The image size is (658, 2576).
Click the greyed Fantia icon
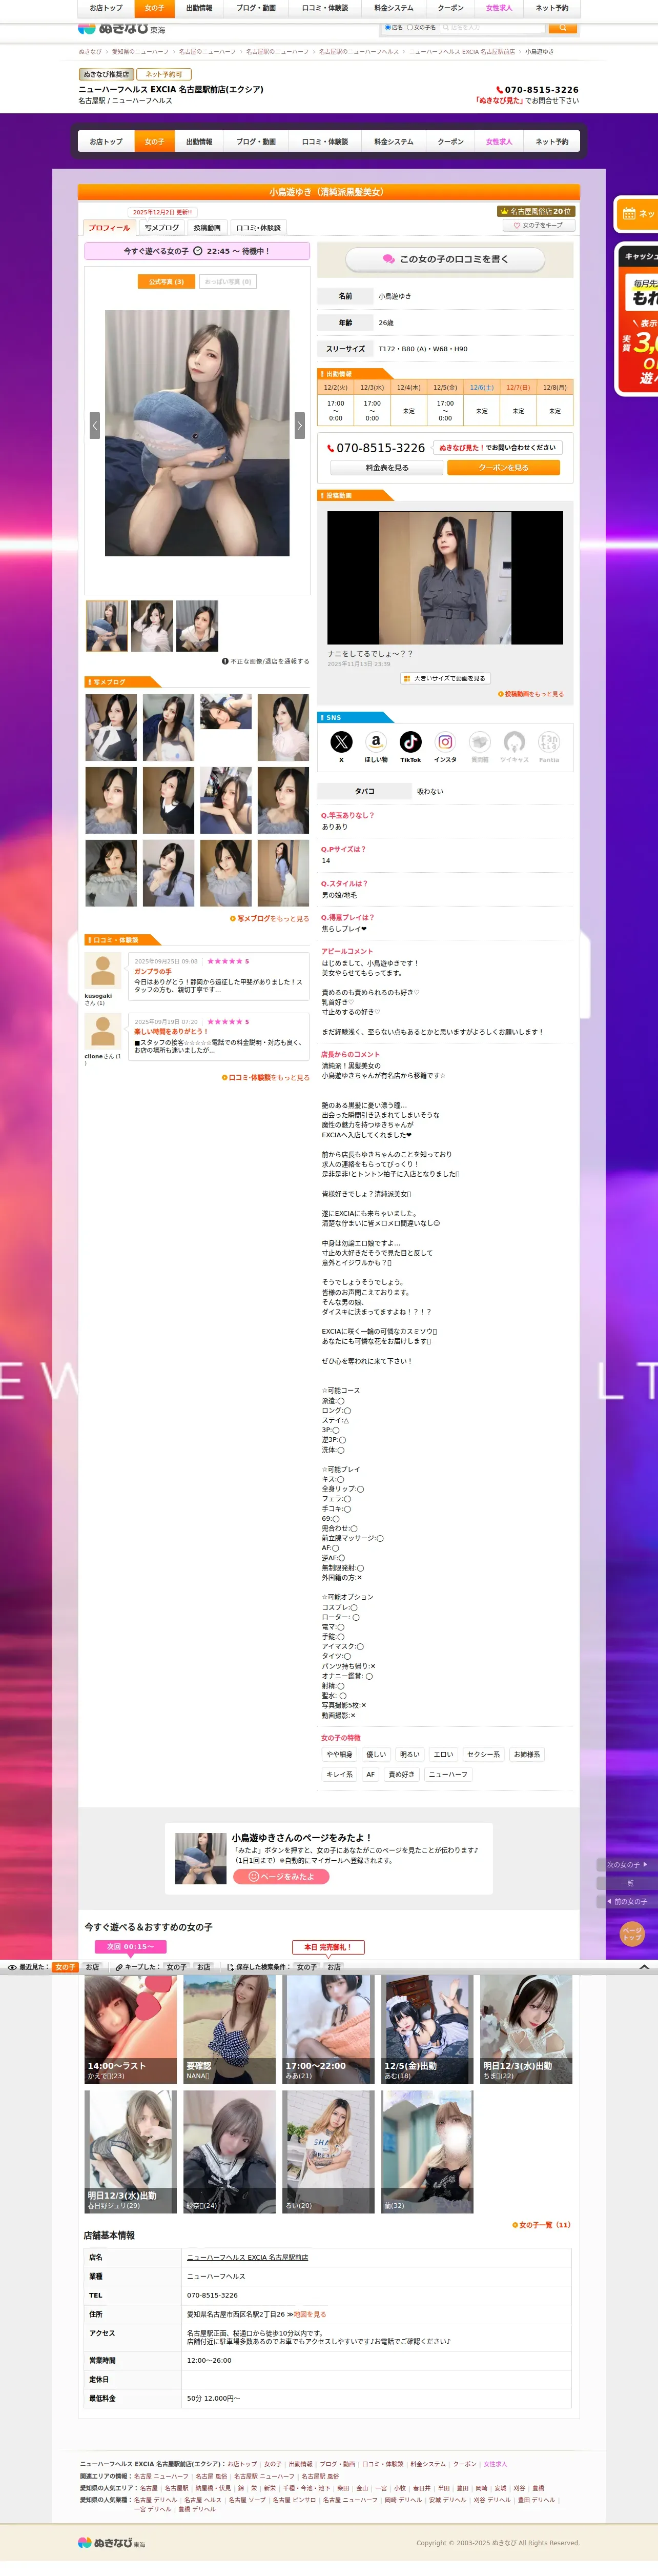(x=549, y=741)
